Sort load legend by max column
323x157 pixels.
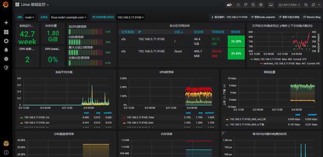point(86,113)
